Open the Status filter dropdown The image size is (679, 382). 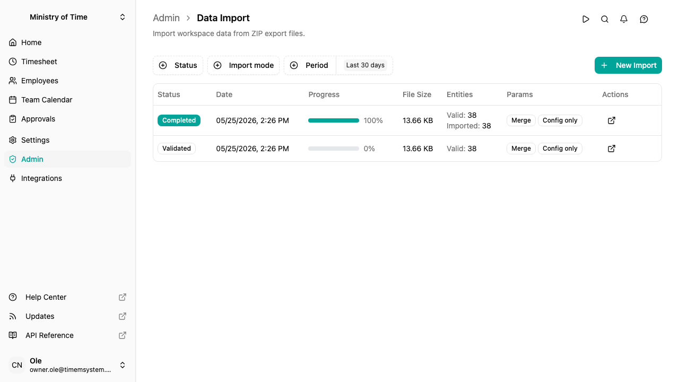(x=178, y=65)
